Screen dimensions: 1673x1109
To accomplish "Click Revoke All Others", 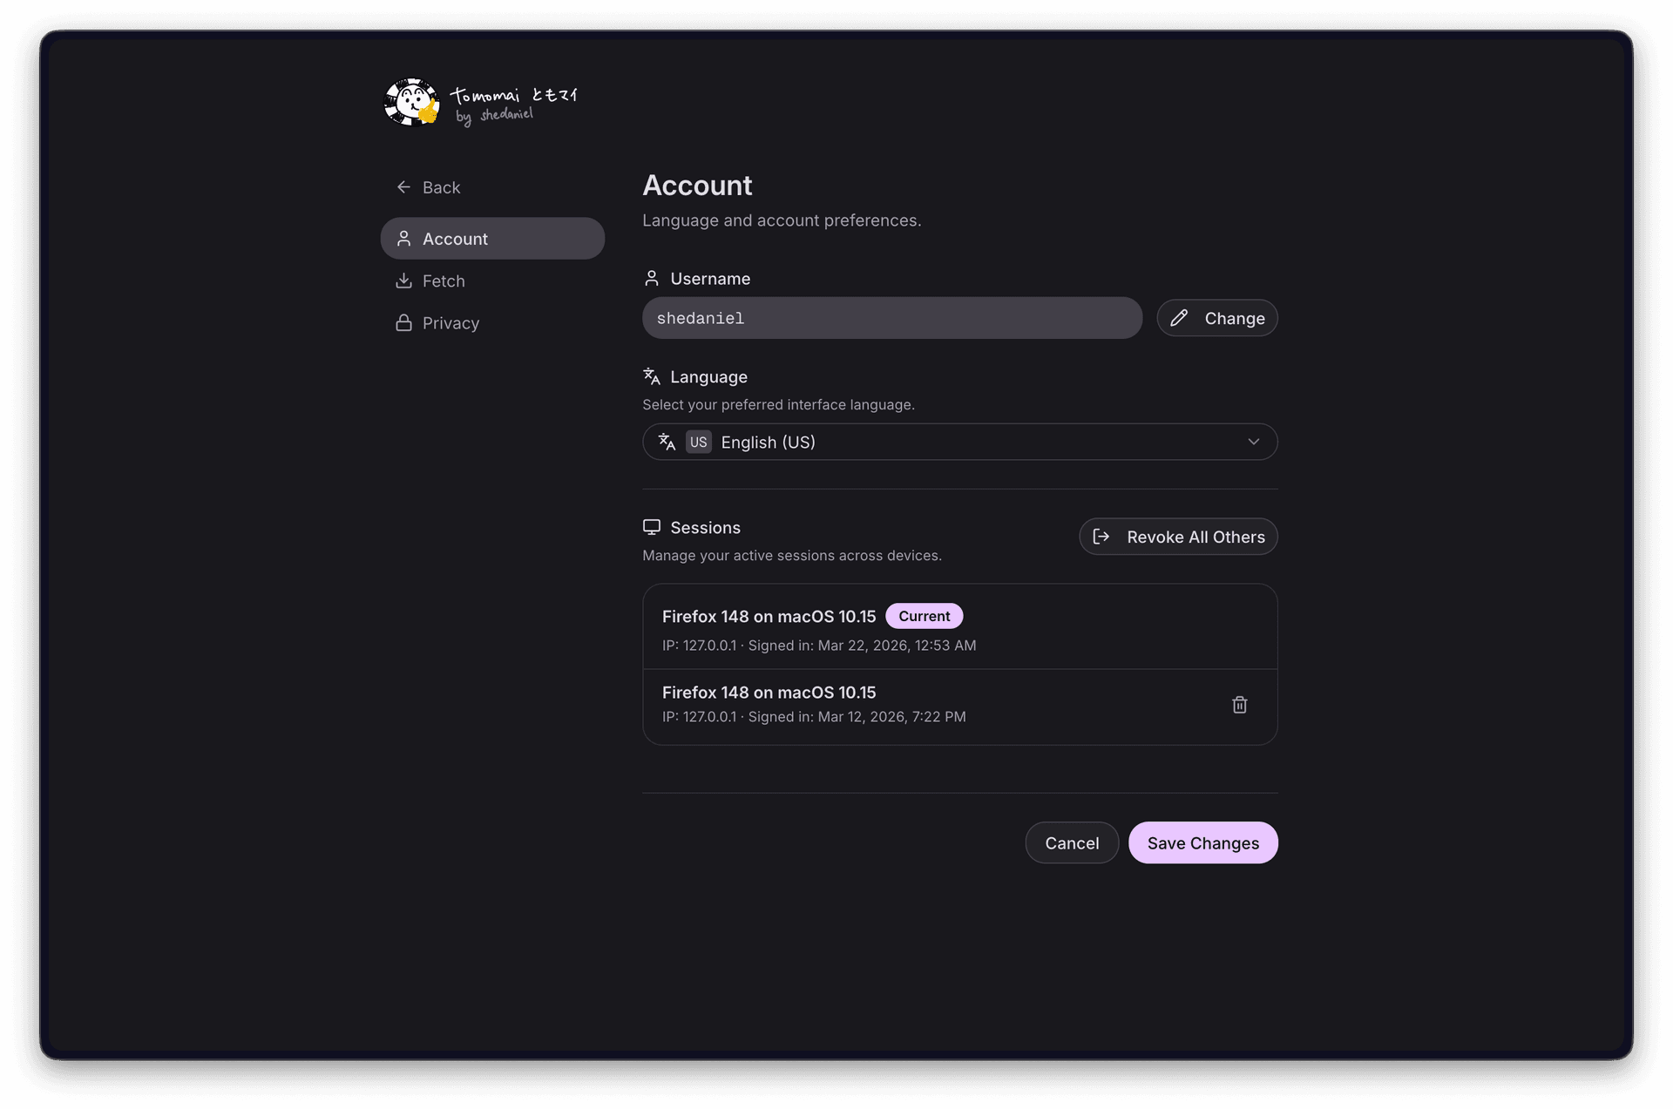I will click(1178, 537).
